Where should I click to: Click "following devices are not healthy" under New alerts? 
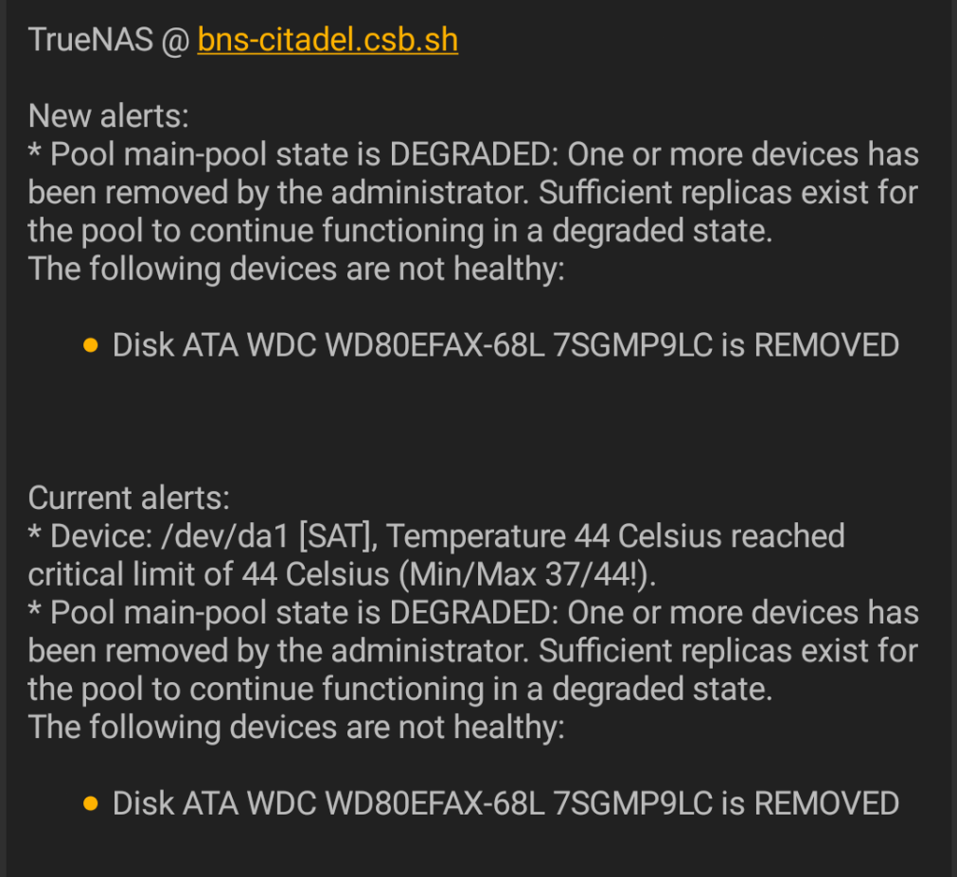coord(328,269)
